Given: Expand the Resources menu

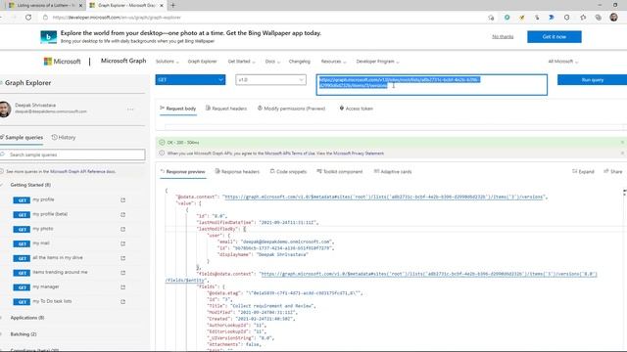Looking at the screenshot, I should 333,62.
